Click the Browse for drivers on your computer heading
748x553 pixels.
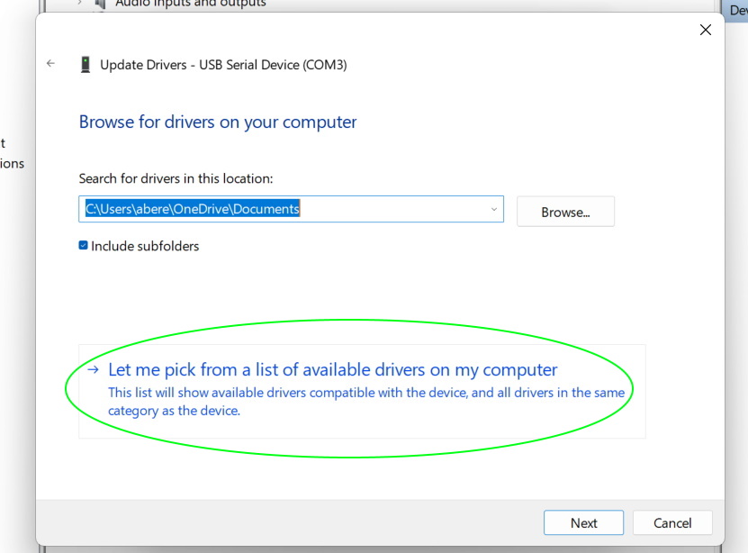pyautogui.click(x=217, y=122)
